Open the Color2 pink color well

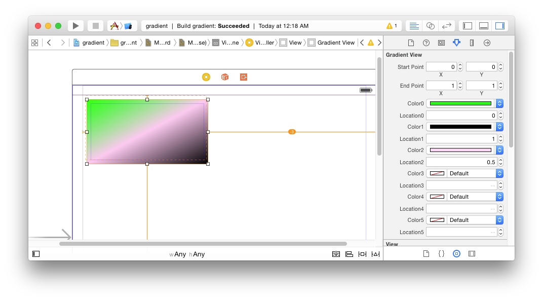point(460,150)
